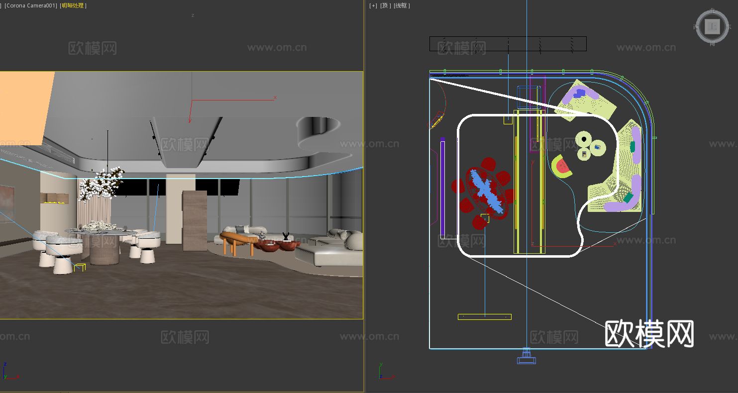Screen dimensions: 738x393
Task: Open the 明暗处理 shading label menu
Action: pos(73,5)
